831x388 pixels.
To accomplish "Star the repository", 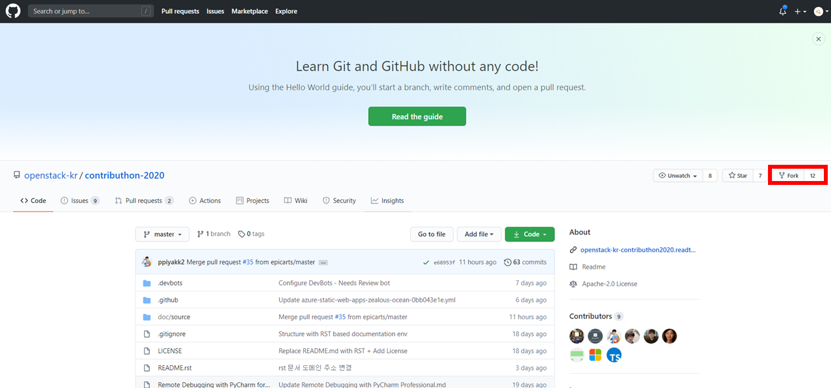I will click(738, 176).
